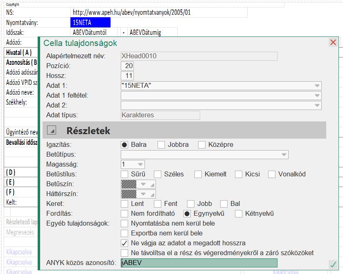Enable Nyomtatásba nem kerül bele

[x=125, y=224]
